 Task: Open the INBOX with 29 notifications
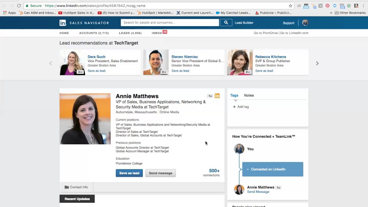click(x=159, y=33)
